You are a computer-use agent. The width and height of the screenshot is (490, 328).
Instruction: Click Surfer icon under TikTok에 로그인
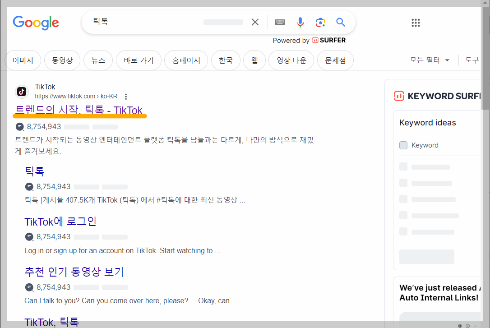29,237
